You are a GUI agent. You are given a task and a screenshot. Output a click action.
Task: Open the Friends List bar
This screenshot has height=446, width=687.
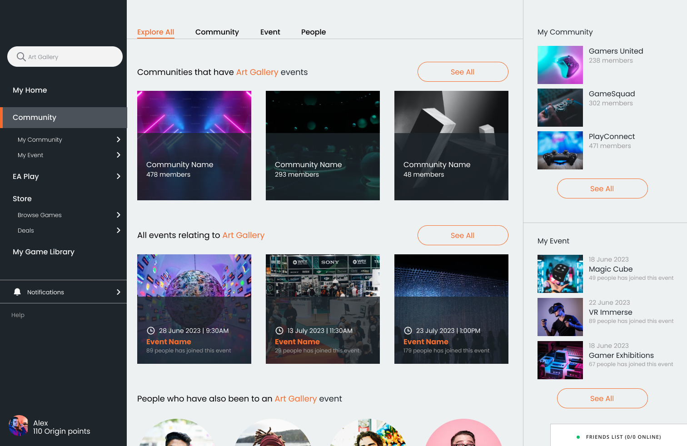coord(619,435)
